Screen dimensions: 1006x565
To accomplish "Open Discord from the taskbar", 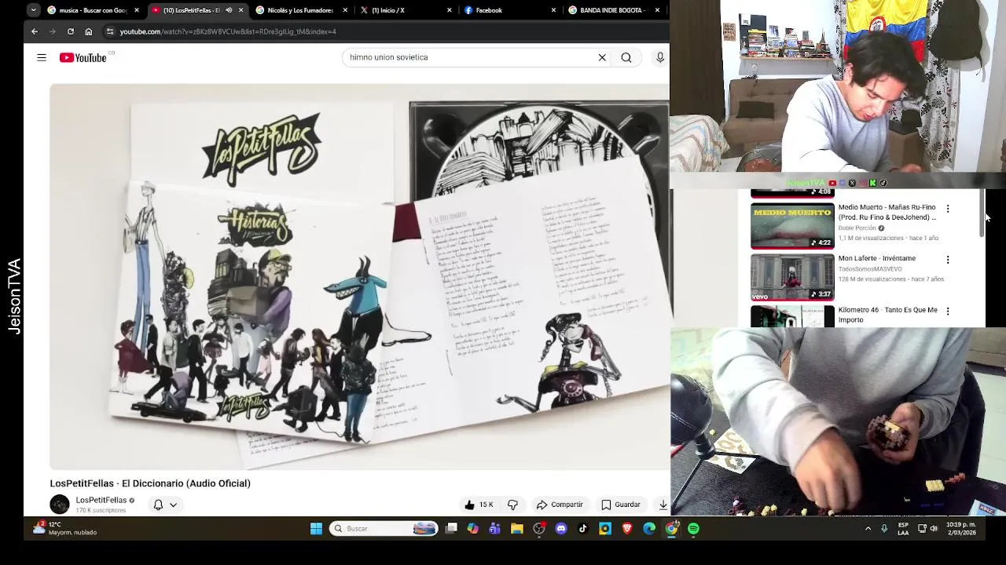I will click(x=561, y=529).
